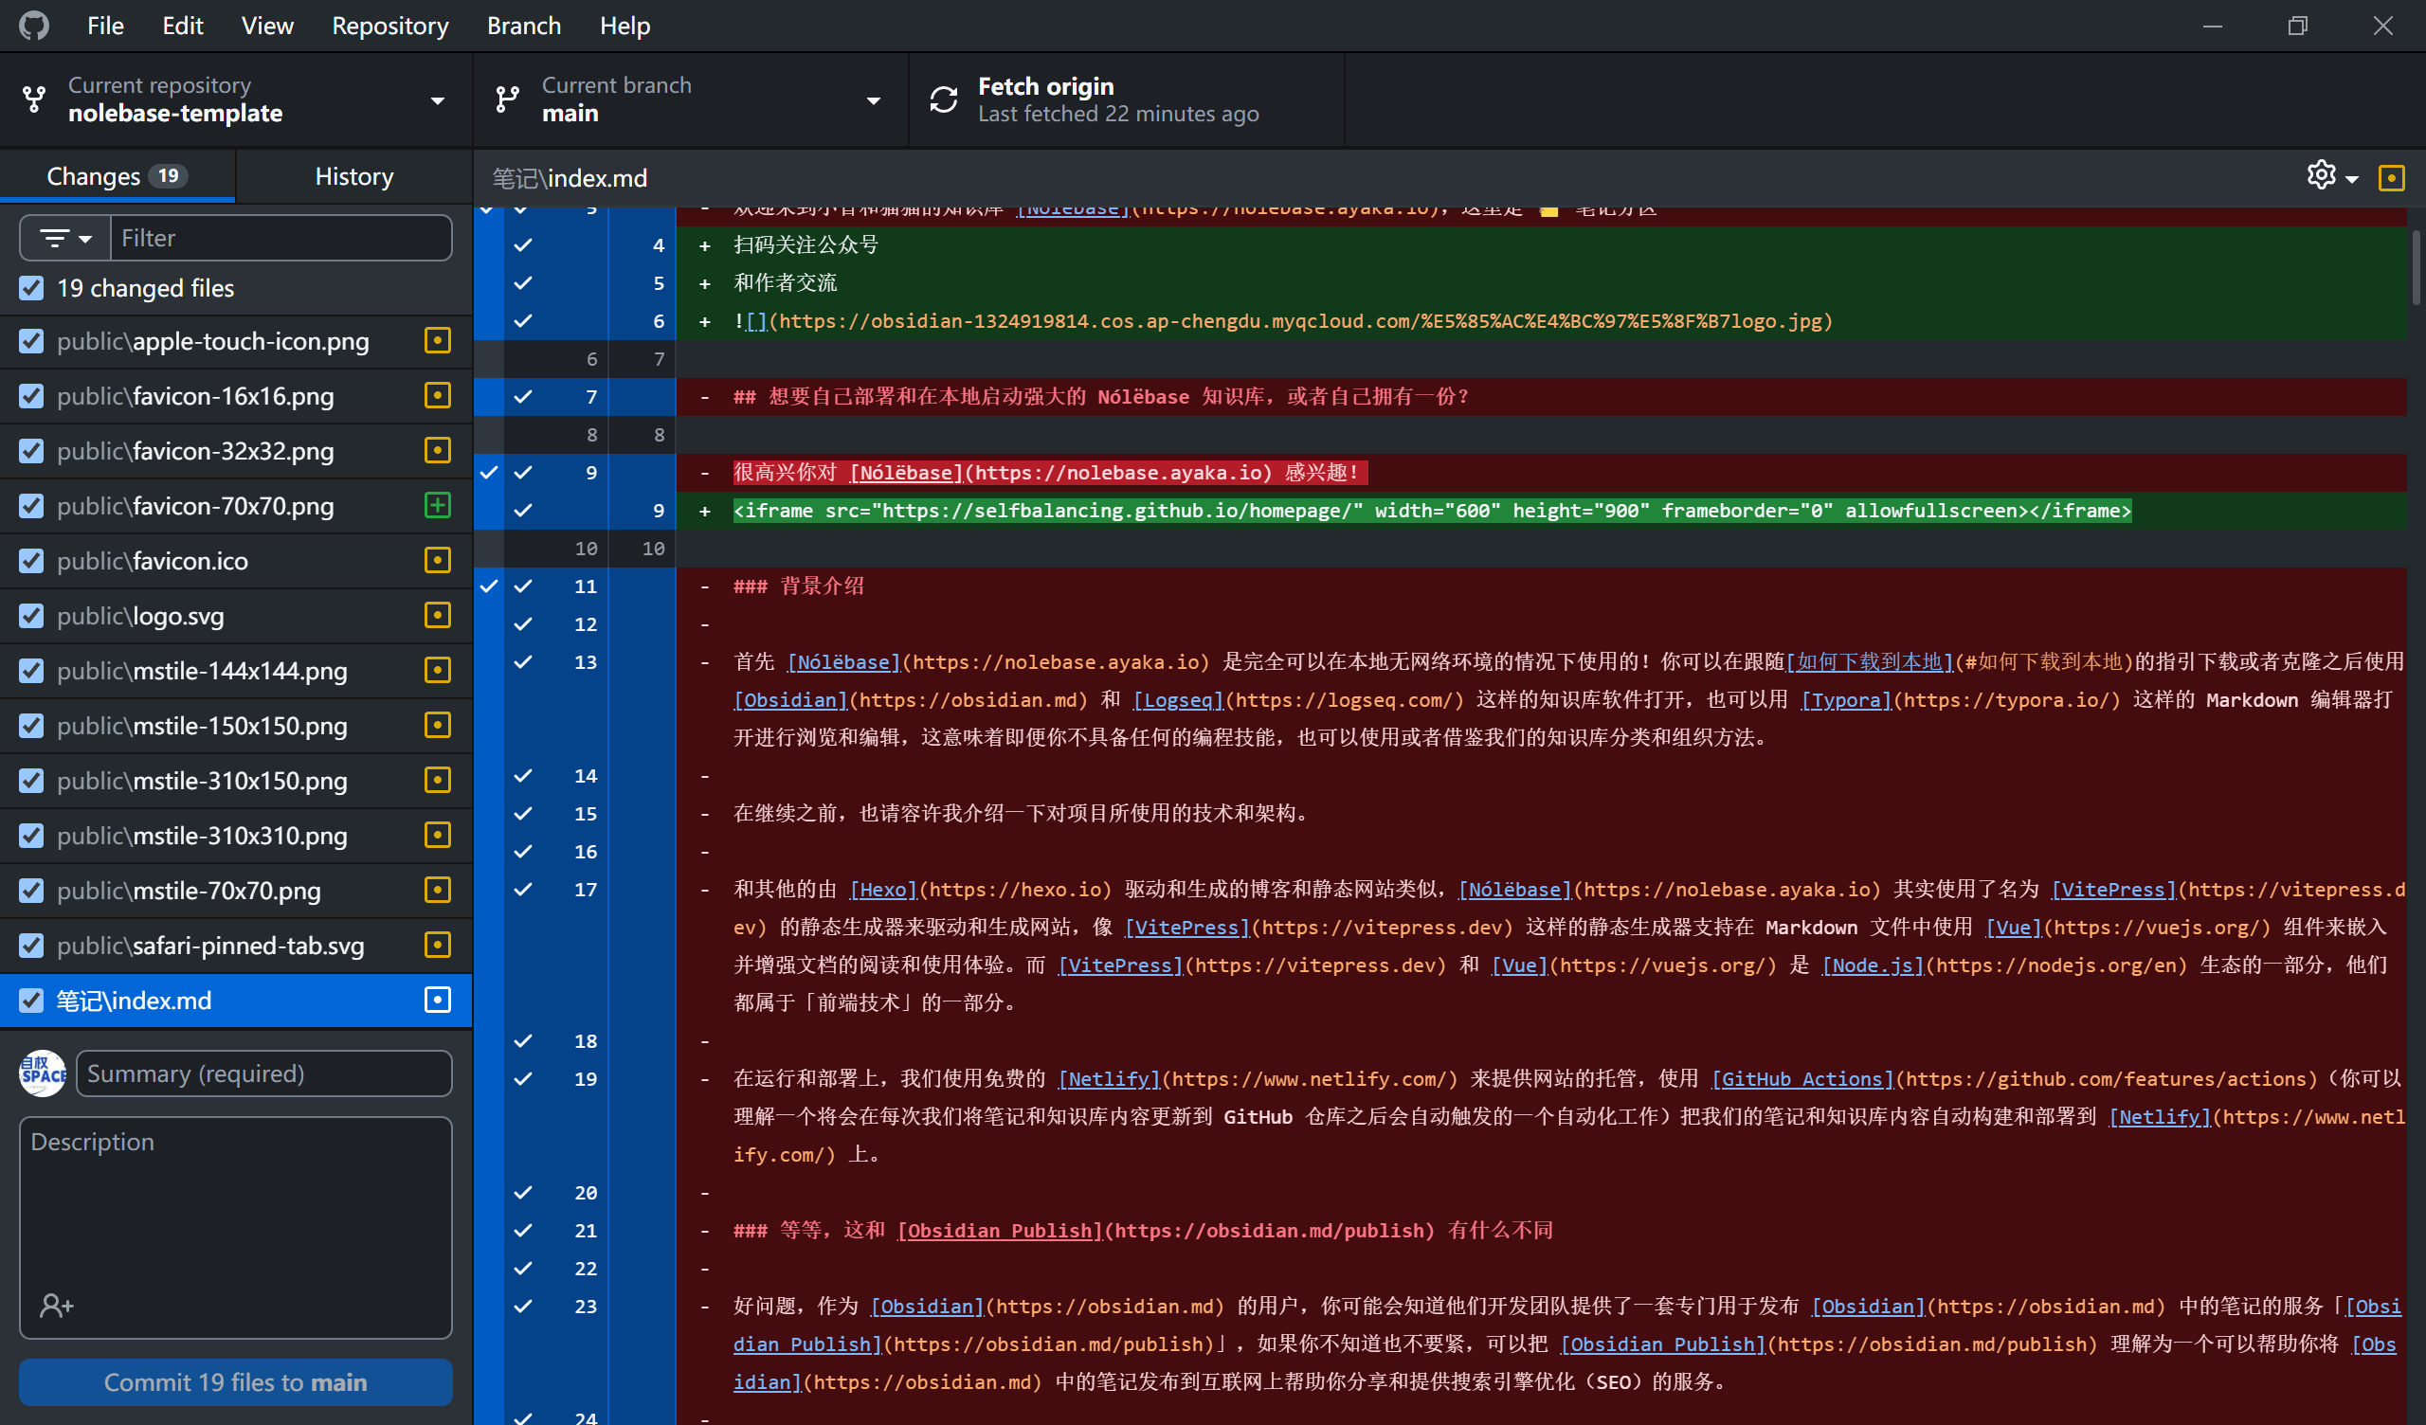
Task: Open diff settings gear icon
Action: pyautogui.click(x=2321, y=175)
